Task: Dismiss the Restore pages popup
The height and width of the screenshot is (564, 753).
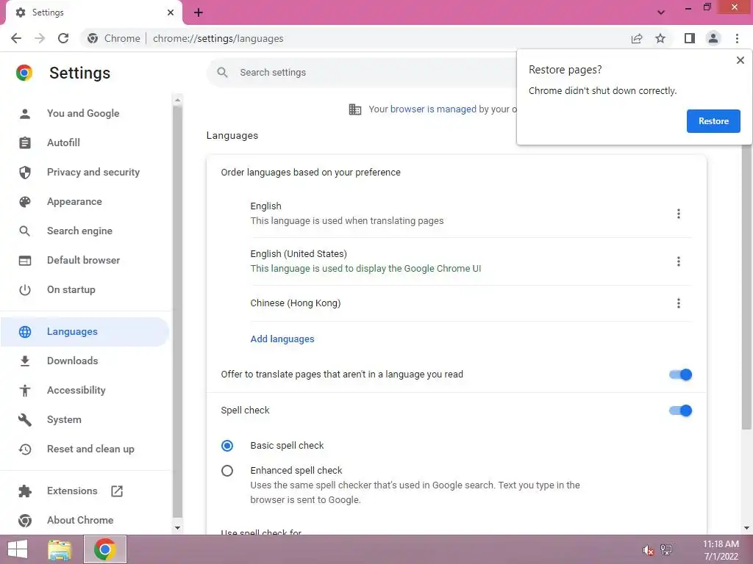Action: point(740,60)
